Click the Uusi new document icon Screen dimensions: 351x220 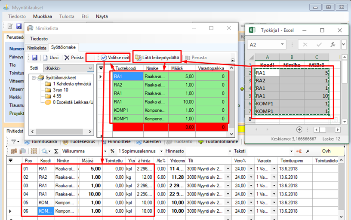click(x=49, y=58)
